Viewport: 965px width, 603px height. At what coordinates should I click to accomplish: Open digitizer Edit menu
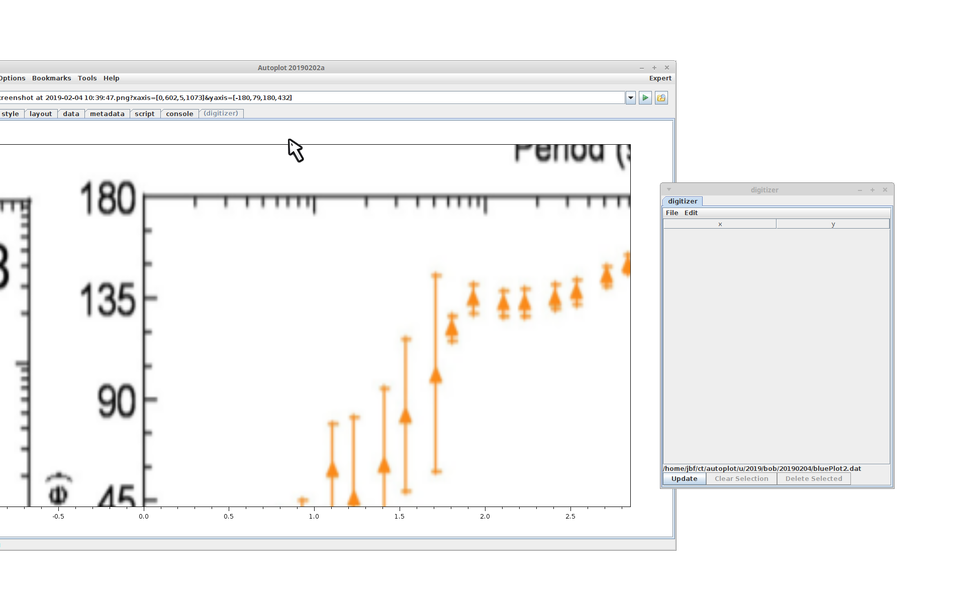pyautogui.click(x=691, y=213)
